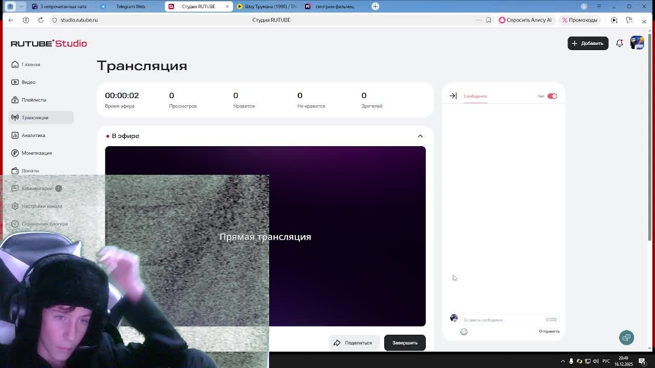
Task: Switch to смотрим фильмец tab
Action: click(334, 6)
